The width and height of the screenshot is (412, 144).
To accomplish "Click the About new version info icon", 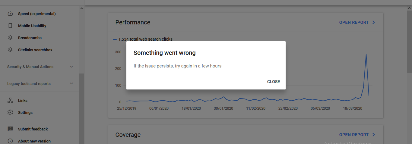I will click(10, 141).
